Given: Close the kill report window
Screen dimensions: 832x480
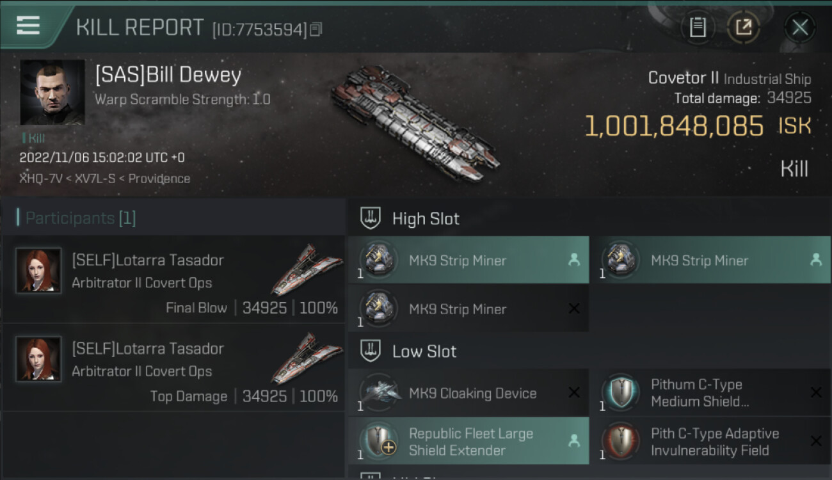Looking at the screenshot, I should point(799,28).
